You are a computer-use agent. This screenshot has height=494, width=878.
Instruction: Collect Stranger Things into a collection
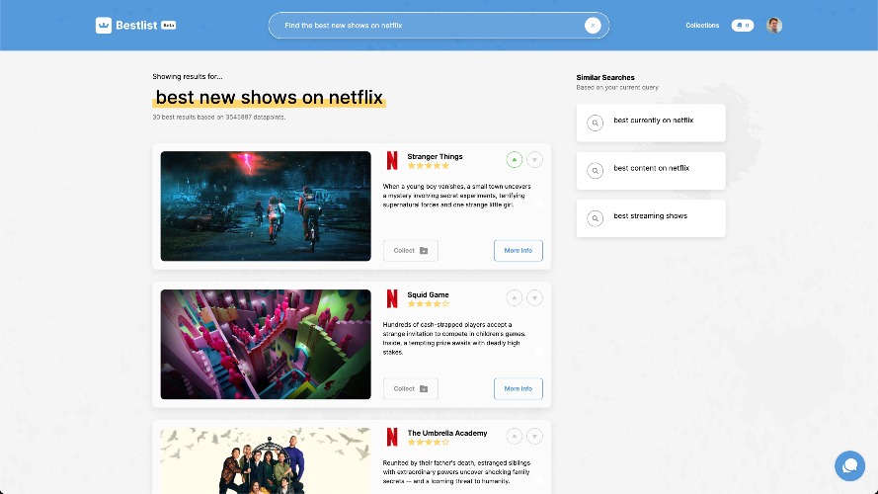click(x=411, y=250)
